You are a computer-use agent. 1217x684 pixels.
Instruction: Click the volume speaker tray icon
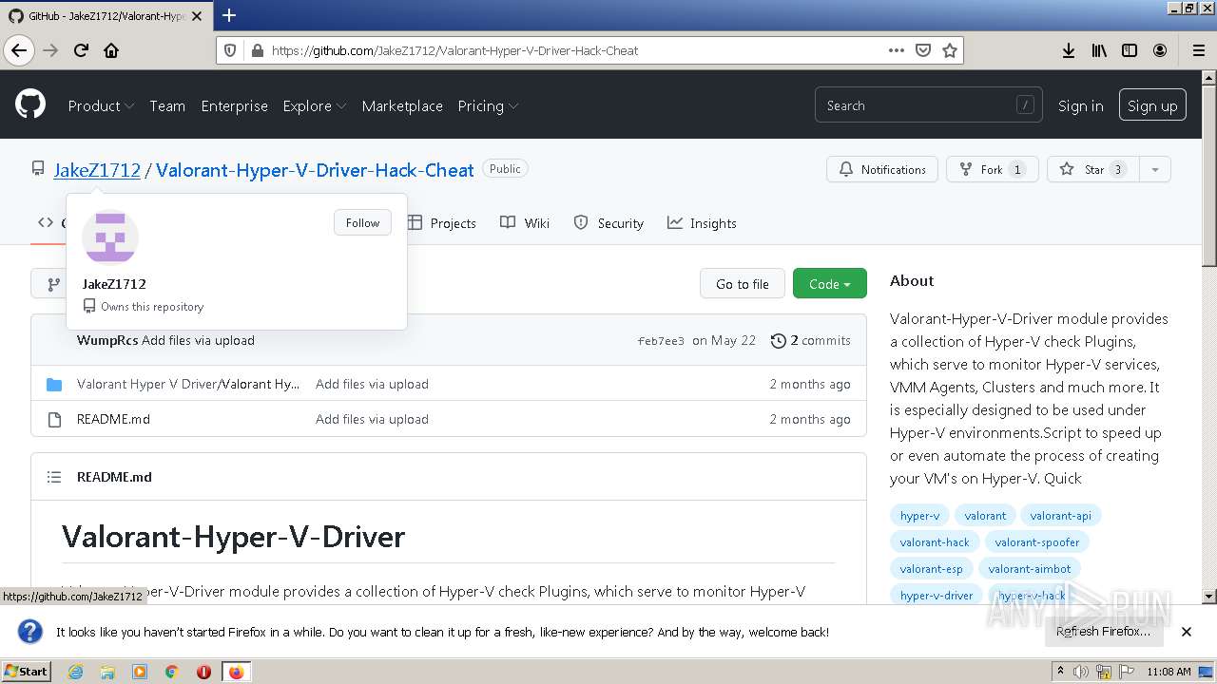click(1081, 672)
